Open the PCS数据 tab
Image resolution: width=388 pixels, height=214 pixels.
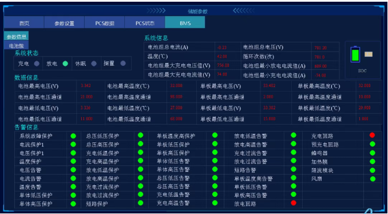[x=105, y=23]
